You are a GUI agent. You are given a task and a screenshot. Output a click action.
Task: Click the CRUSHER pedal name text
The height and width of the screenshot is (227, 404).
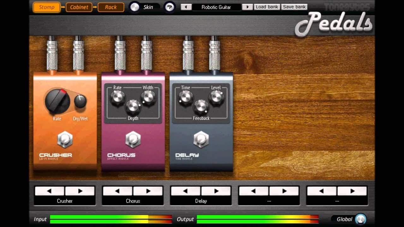tap(56, 155)
